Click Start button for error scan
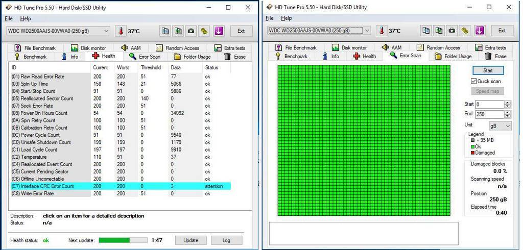Screen dimensions: 523x250 coord(488,71)
